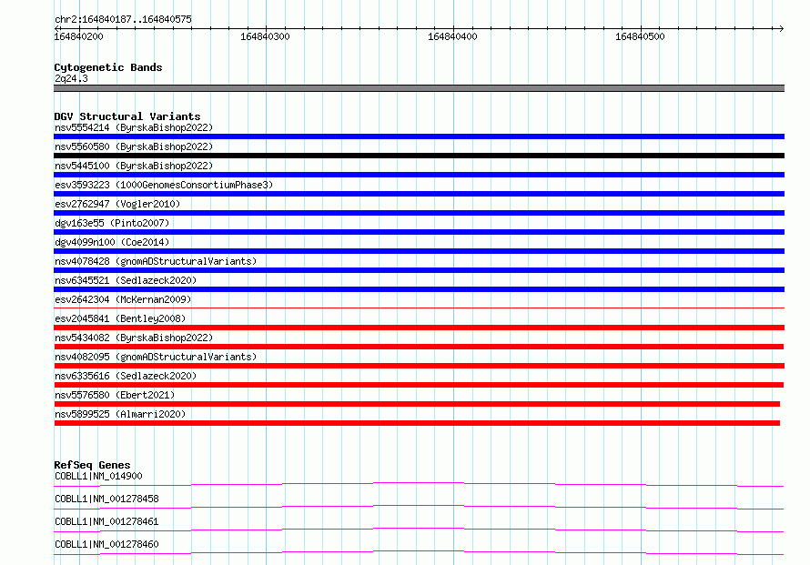
Task: Select the COBLL1|NM_001278461 transcript label
Action: tap(106, 521)
